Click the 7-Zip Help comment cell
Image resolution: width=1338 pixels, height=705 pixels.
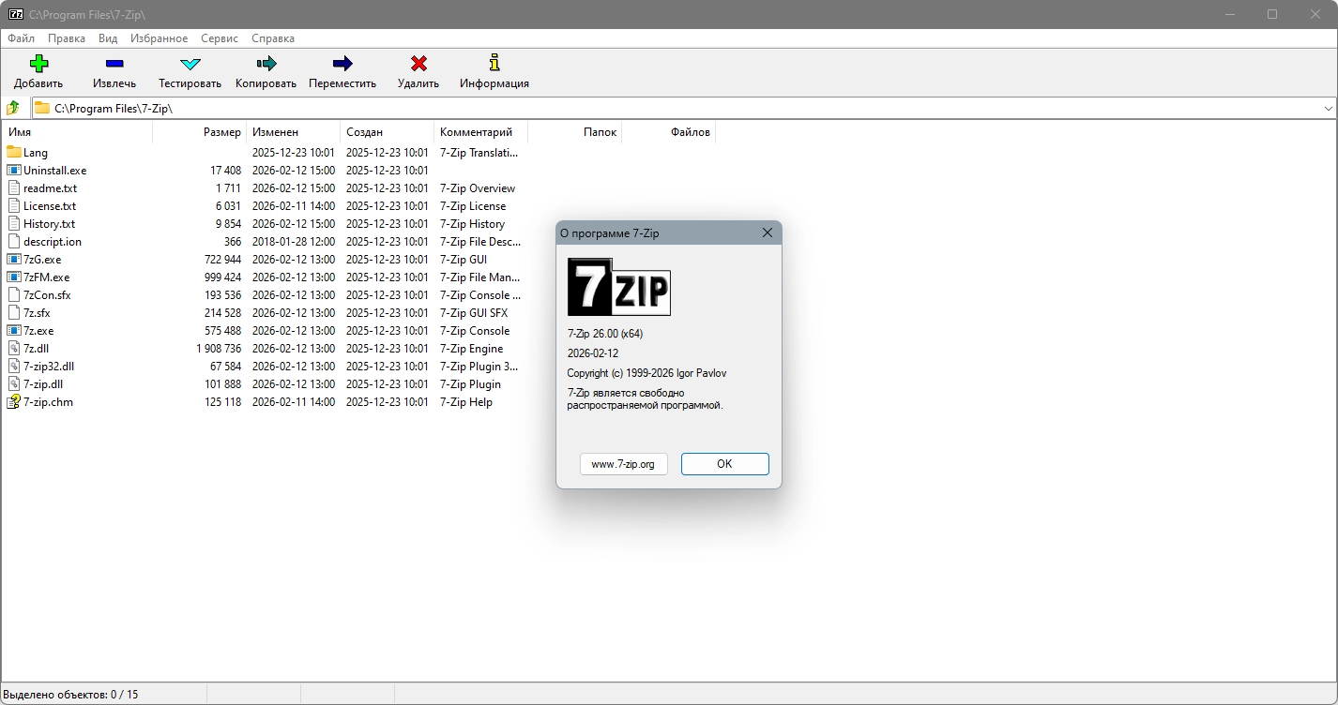pos(466,402)
